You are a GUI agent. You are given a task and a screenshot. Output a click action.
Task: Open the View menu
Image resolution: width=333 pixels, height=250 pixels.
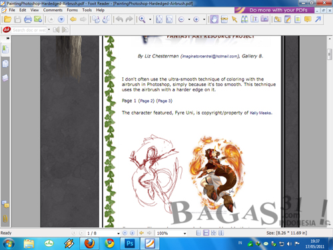coord(35,10)
